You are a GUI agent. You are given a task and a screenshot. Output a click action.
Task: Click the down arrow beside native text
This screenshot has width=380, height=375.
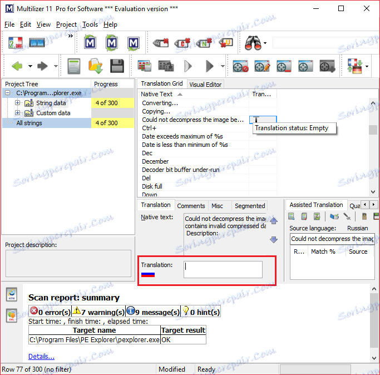coord(274,240)
